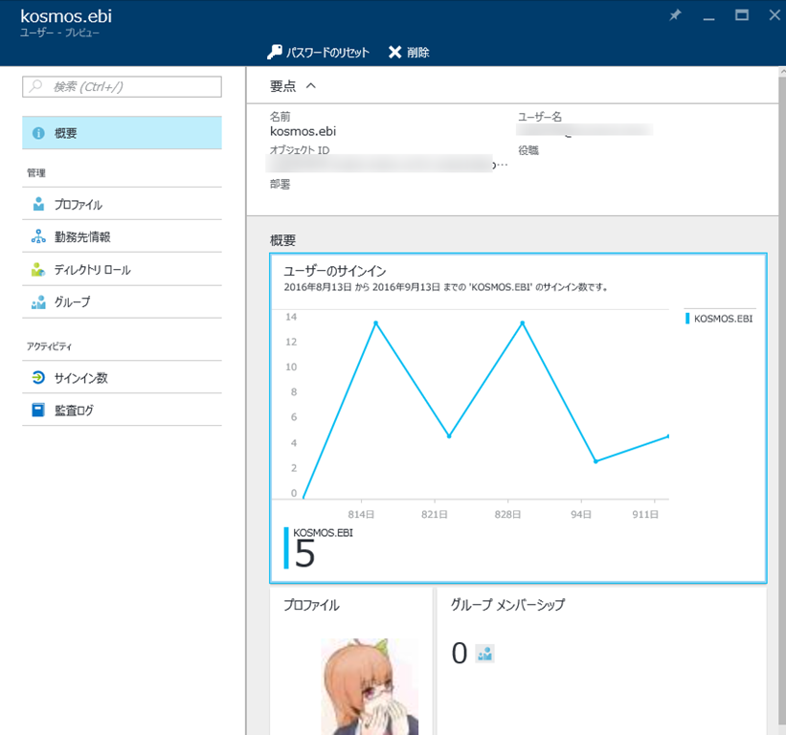786x735 pixels.
Task: Open 勤務先情報 in the sidebar
Action: click(122, 236)
